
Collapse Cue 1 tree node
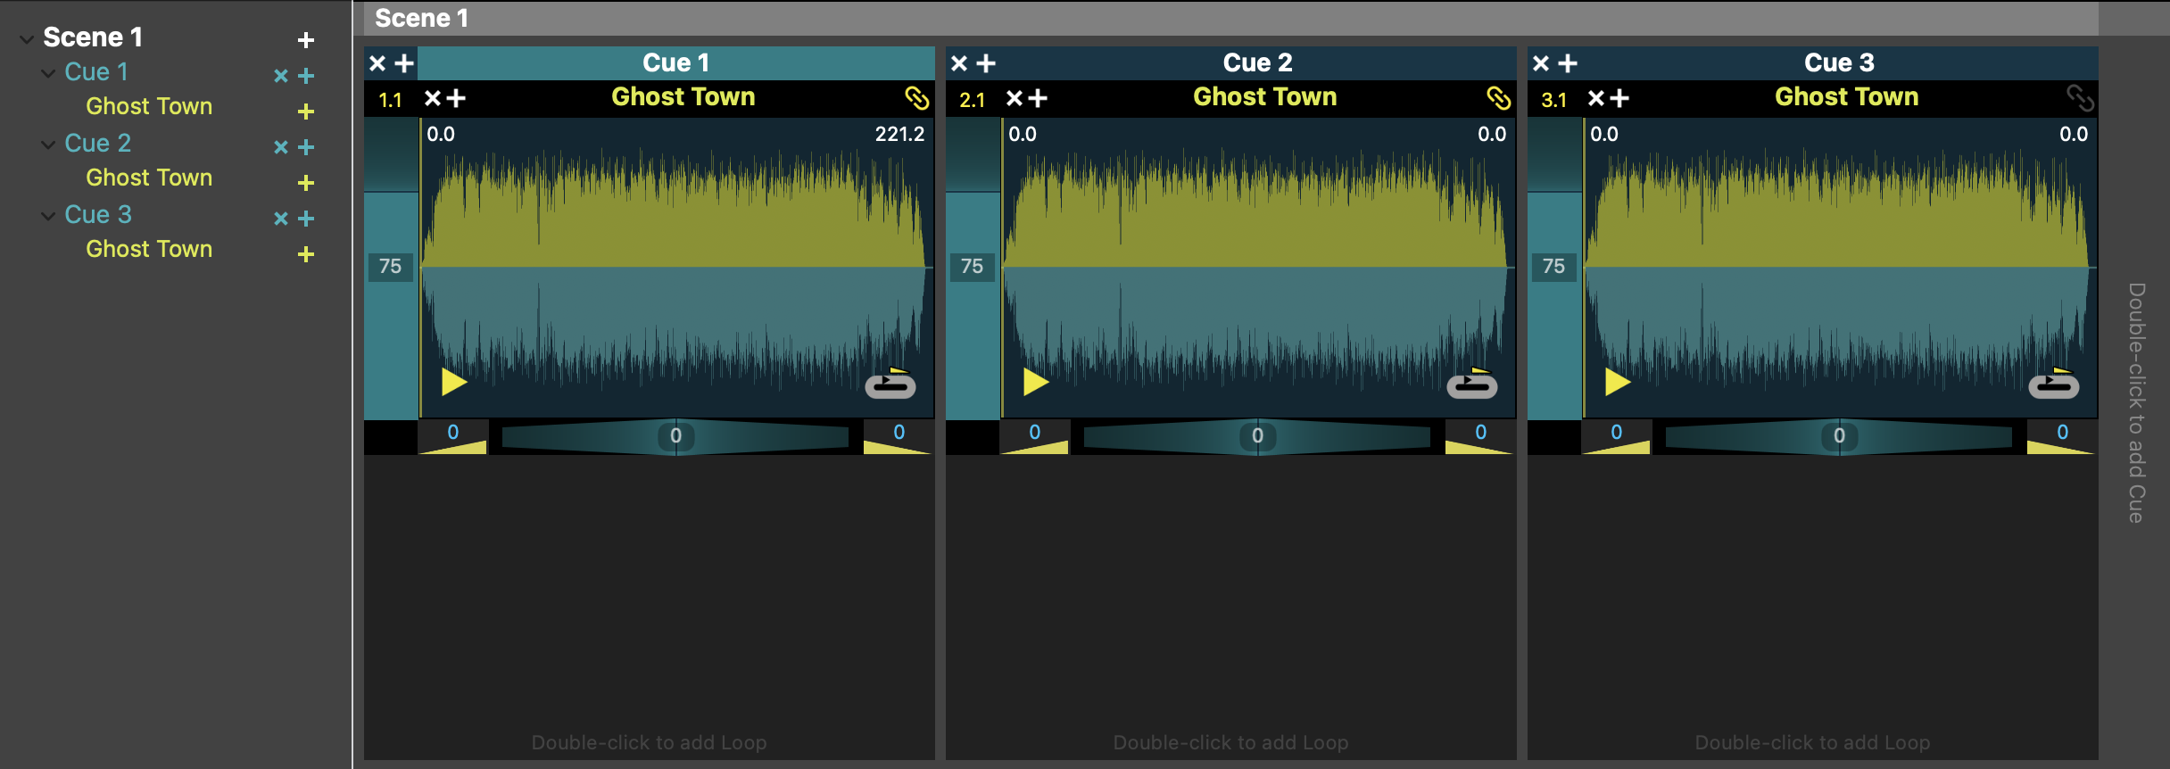point(48,73)
